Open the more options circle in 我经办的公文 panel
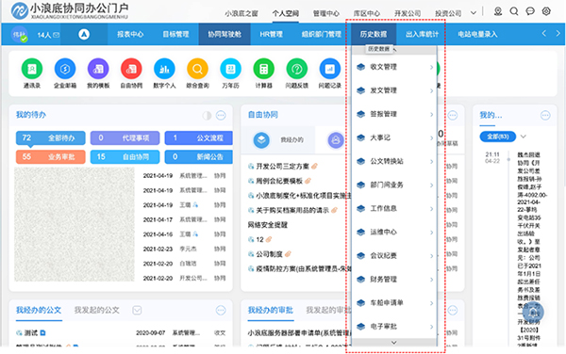 pyautogui.click(x=221, y=310)
